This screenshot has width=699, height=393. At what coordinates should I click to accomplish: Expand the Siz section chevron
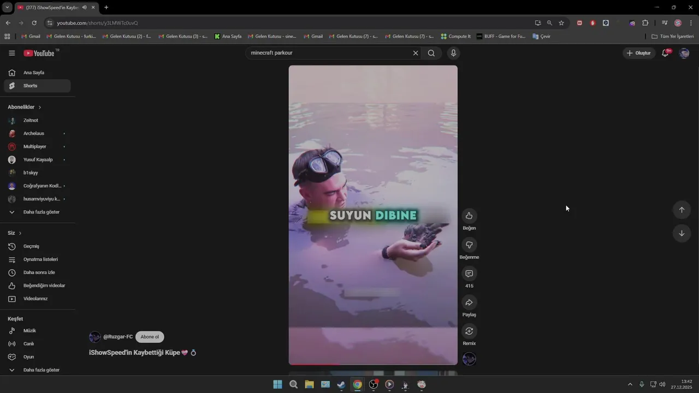pyautogui.click(x=20, y=233)
